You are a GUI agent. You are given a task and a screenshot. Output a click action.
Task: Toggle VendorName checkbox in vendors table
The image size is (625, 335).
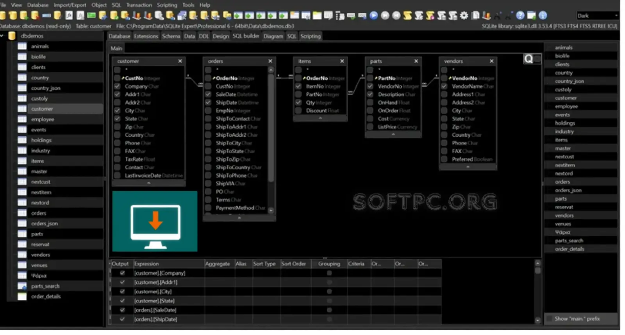(x=444, y=86)
